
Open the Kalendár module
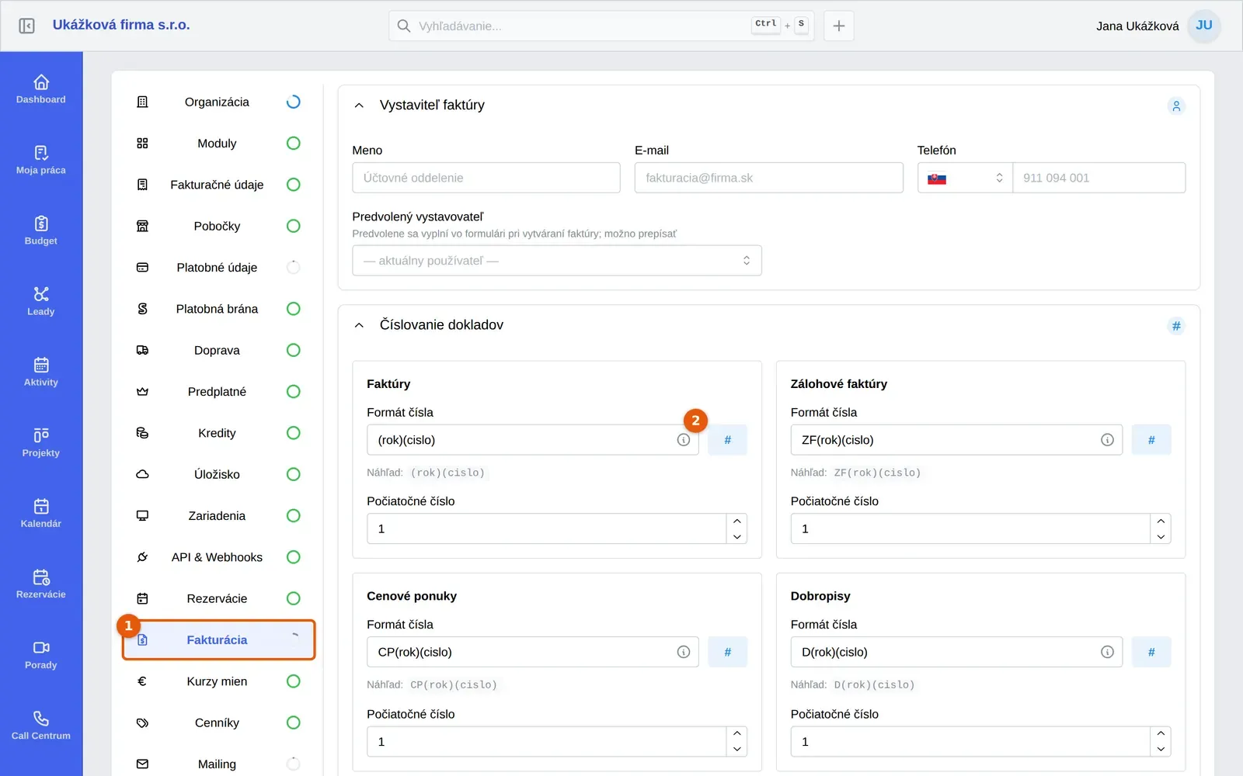[41, 513]
